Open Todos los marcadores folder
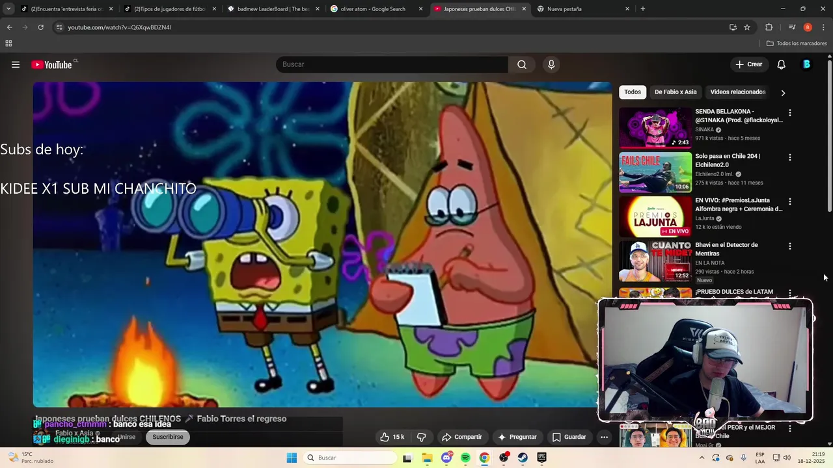Screen dimensions: 833x468 coord(797,44)
